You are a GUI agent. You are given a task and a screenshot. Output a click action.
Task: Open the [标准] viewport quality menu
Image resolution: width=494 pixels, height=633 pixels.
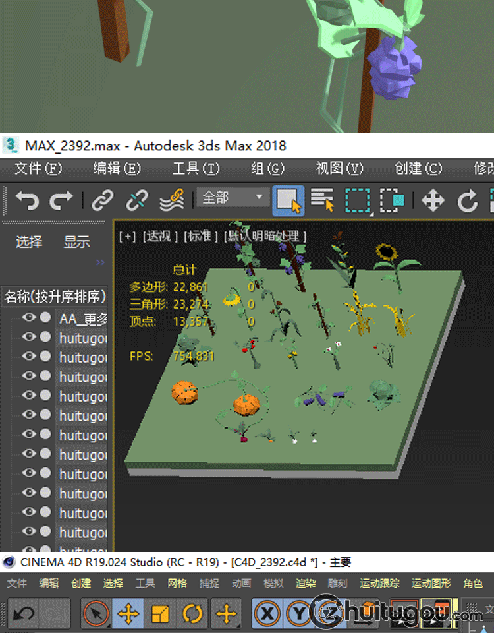coord(201,236)
